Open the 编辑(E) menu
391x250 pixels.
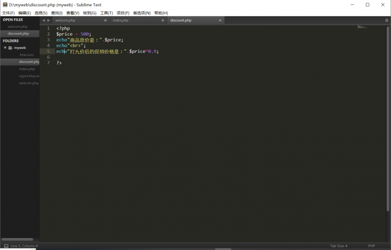point(25,13)
